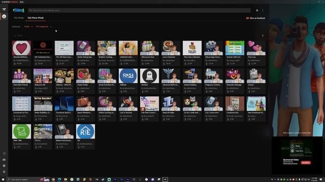Open the Mortem RIP tombstone mod icon

[149, 76]
